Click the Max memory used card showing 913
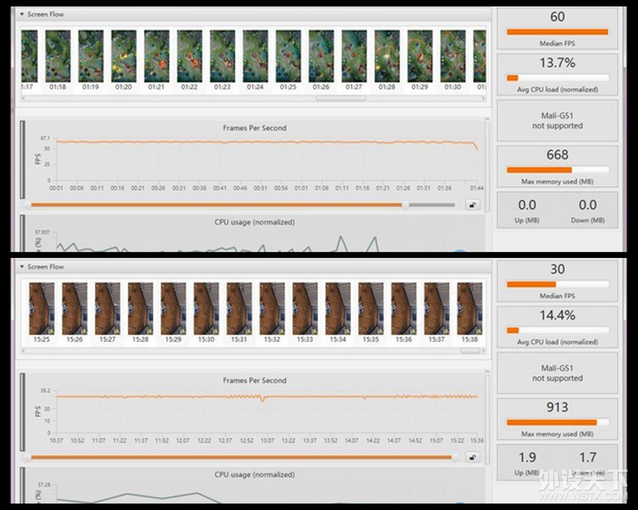Screen dimensions: 638x510 coord(557,420)
